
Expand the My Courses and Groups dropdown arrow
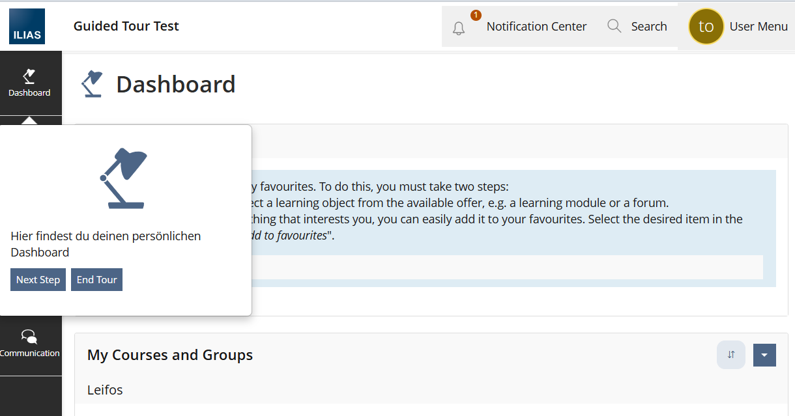(764, 355)
